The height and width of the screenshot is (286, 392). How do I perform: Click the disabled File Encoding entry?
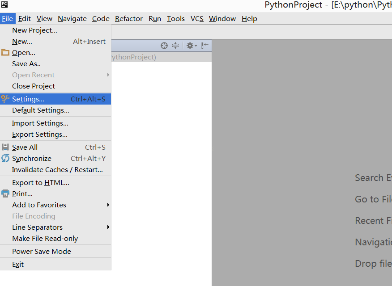click(55, 216)
